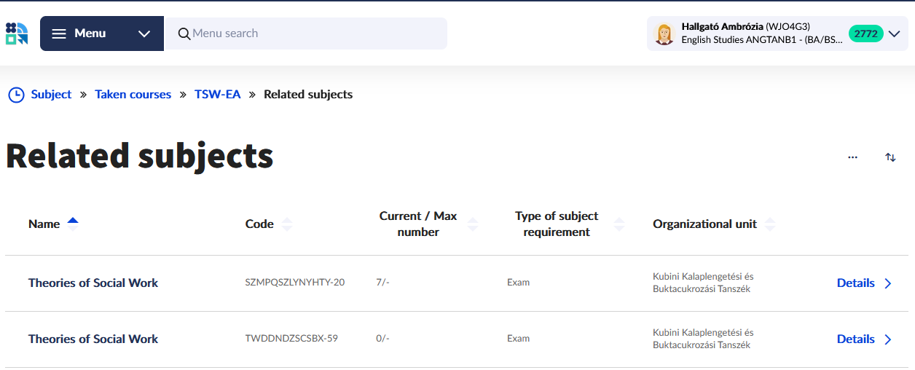The height and width of the screenshot is (370, 915).
Task: Click the sort order arrows icon
Action: [x=890, y=157]
